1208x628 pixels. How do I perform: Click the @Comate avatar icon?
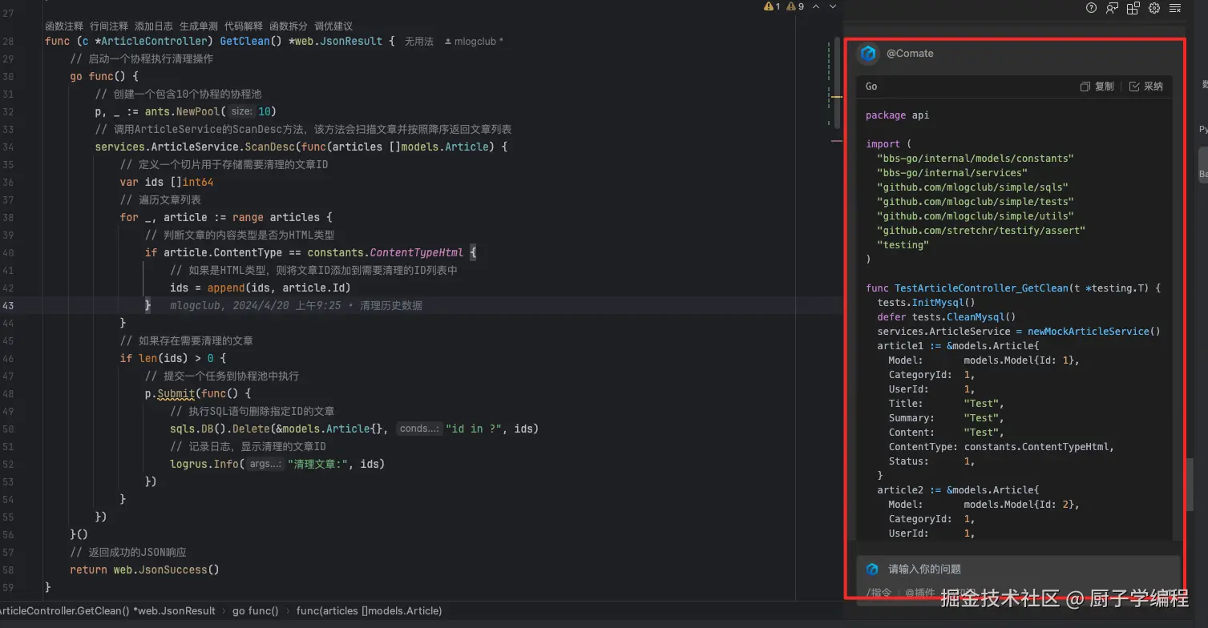click(x=868, y=54)
